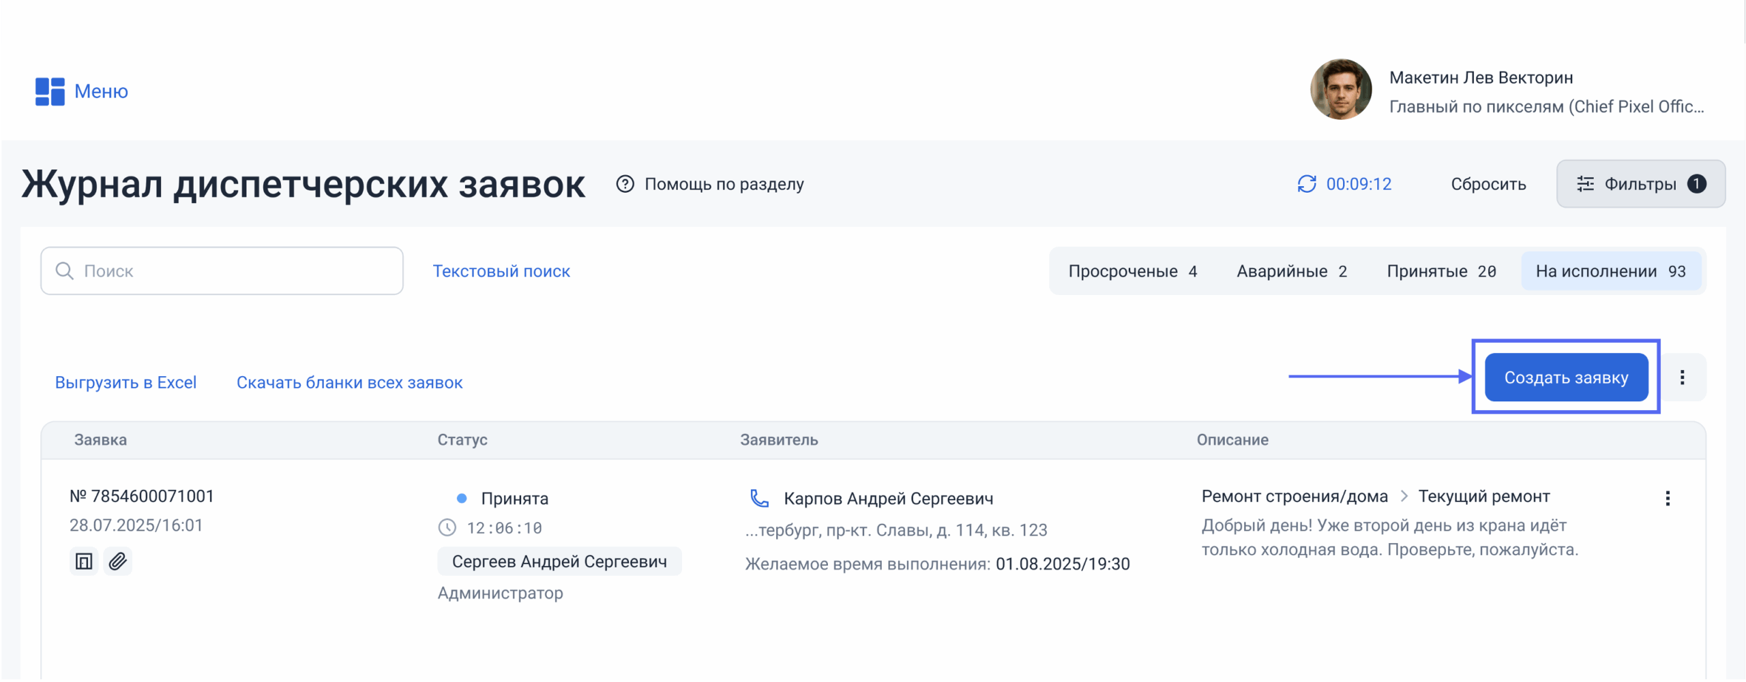Click the paperclip attachment icon
The image size is (1746, 682).
tap(118, 561)
